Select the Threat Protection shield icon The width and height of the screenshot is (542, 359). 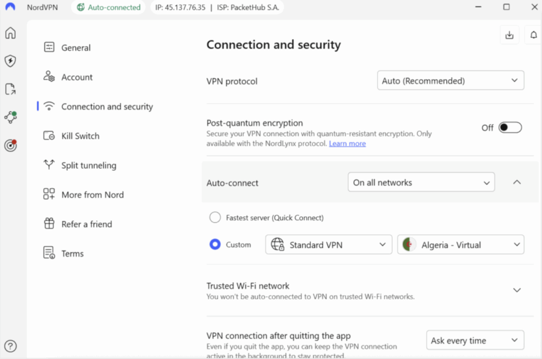(x=10, y=61)
